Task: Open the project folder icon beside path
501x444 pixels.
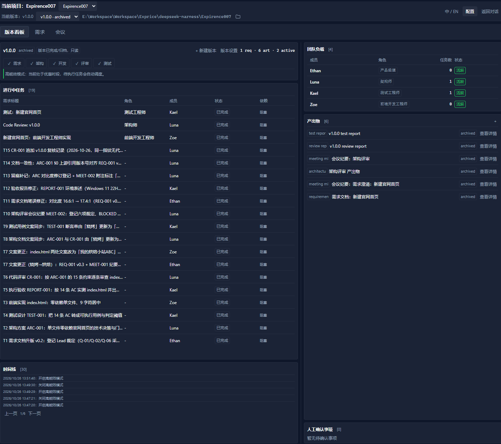Action: [x=238, y=17]
